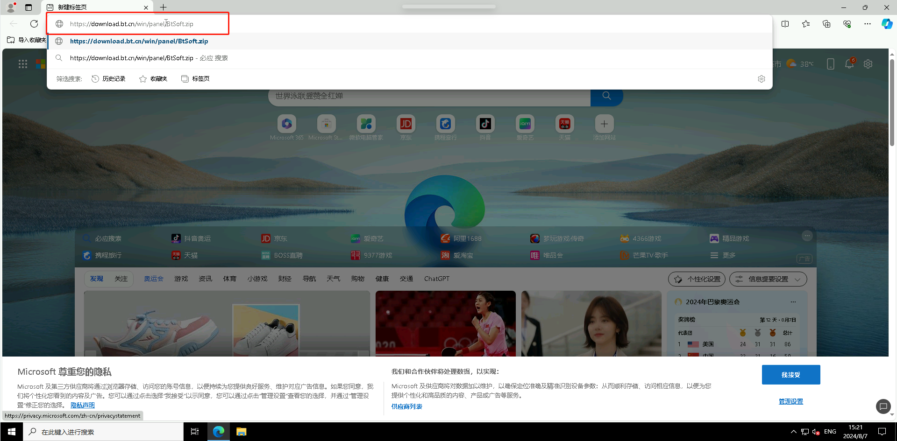Open the apps grid launcher icon
The width and height of the screenshot is (897, 441).
(23, 64)
